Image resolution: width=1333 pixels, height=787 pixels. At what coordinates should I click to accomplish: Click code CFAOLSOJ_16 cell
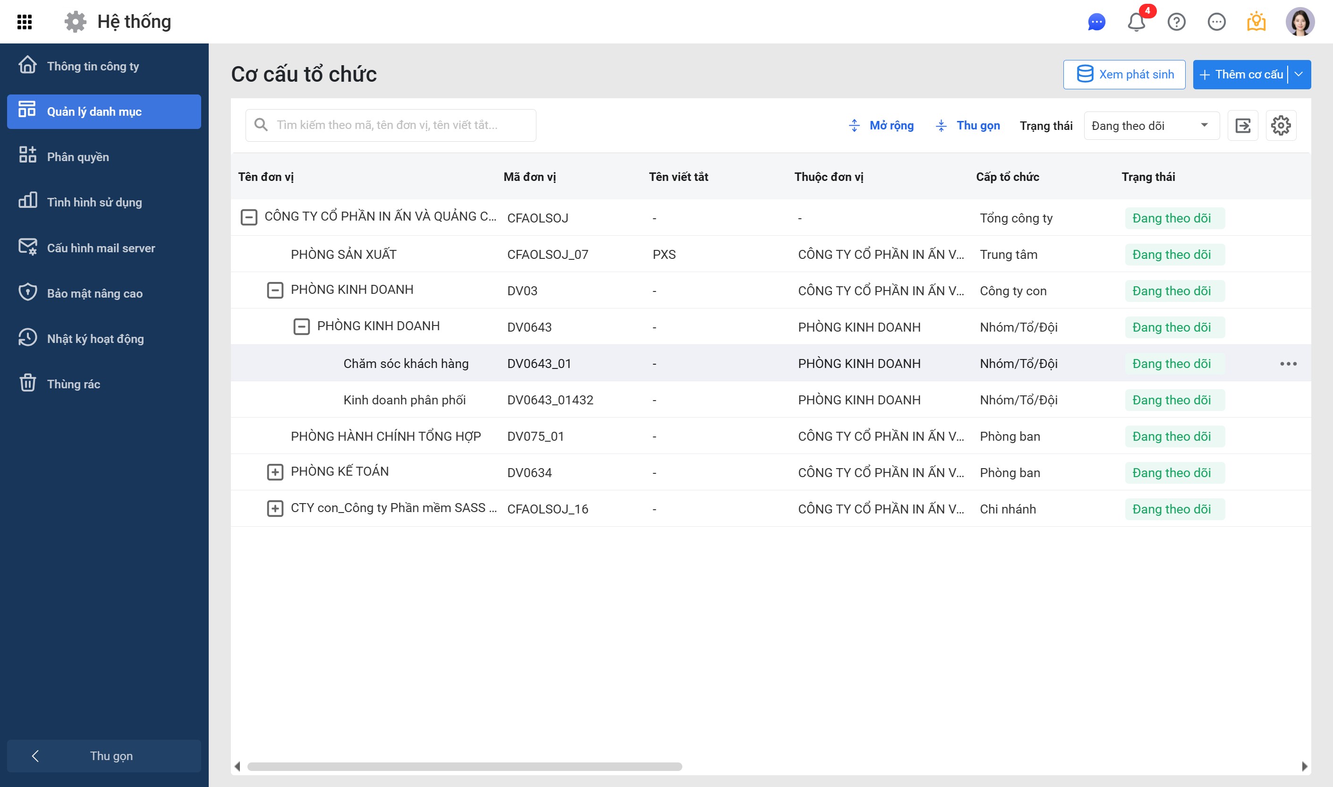click(x=548, y=509)
